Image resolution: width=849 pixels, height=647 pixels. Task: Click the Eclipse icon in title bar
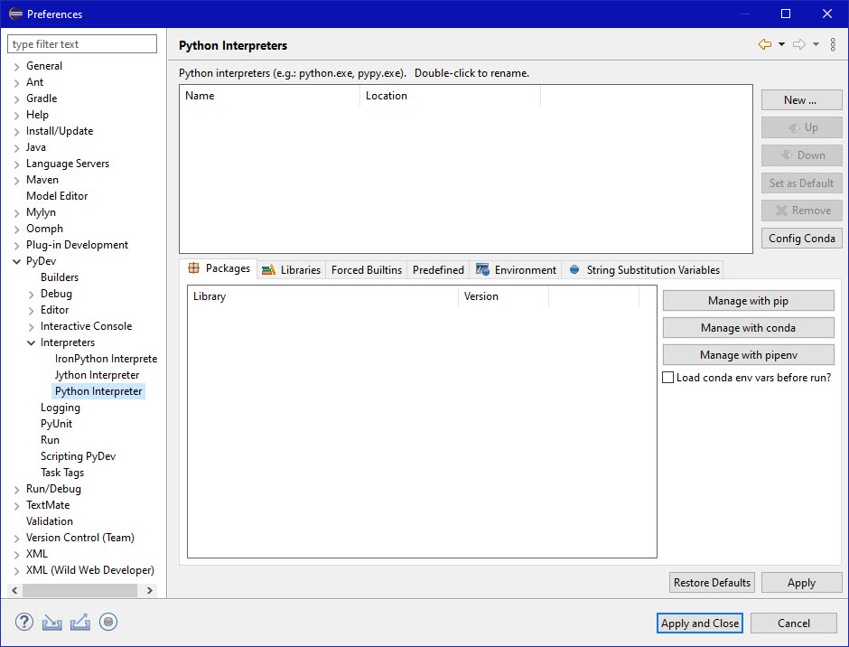14,14
